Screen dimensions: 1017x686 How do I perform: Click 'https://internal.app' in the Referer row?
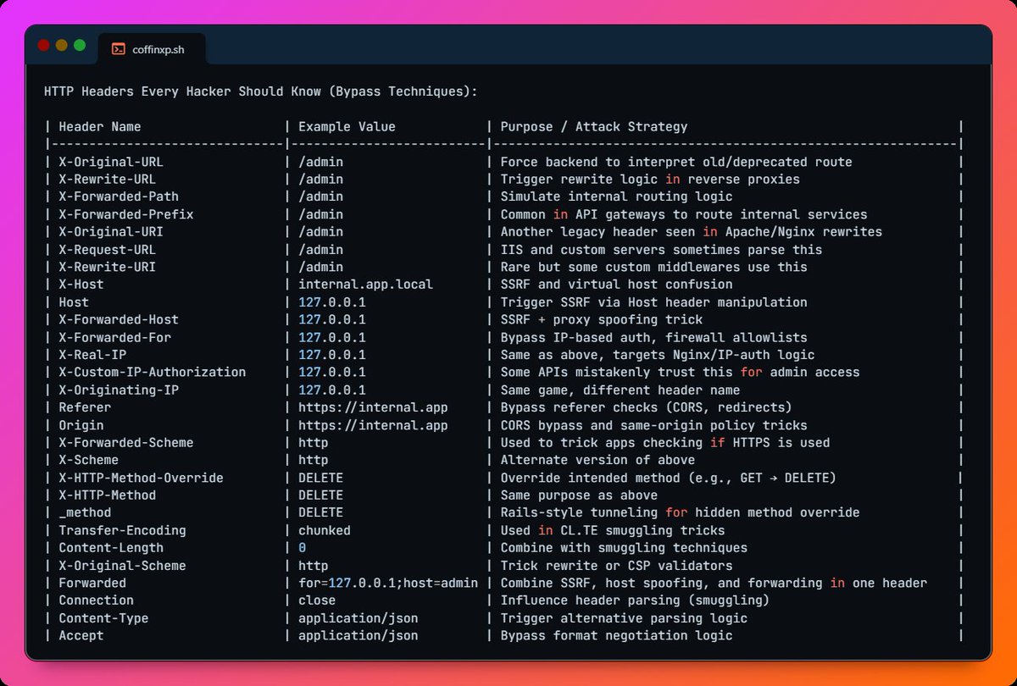(x=373, y=407)
